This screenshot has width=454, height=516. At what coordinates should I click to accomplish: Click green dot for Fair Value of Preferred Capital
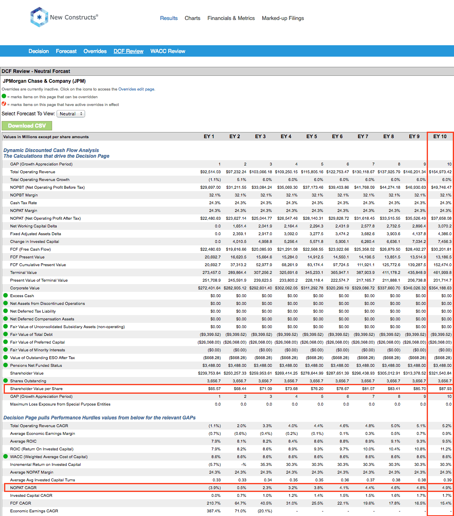[6, 342]
